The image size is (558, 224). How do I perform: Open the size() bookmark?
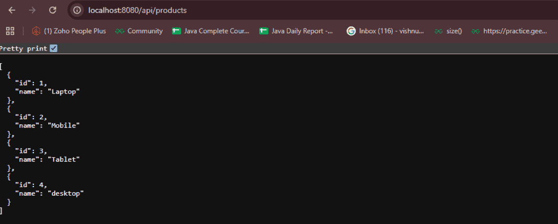[x=448, y=31]
